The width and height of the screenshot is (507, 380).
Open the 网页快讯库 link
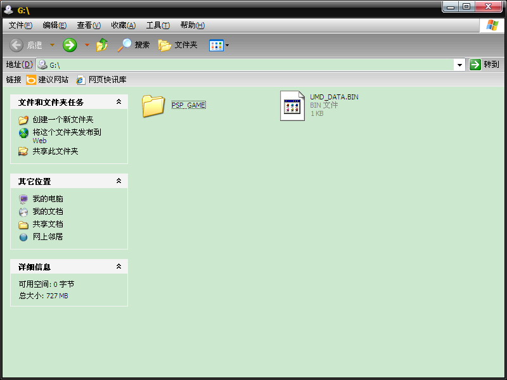(x=101, y=80)
